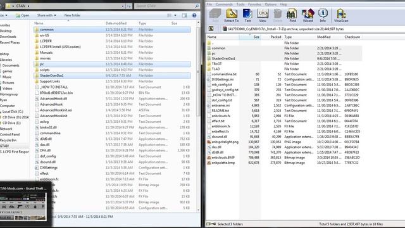The width and height of the screenshot is (405, 228).
Task: Open the Commands menu
Action: click(x=224, y=4)
